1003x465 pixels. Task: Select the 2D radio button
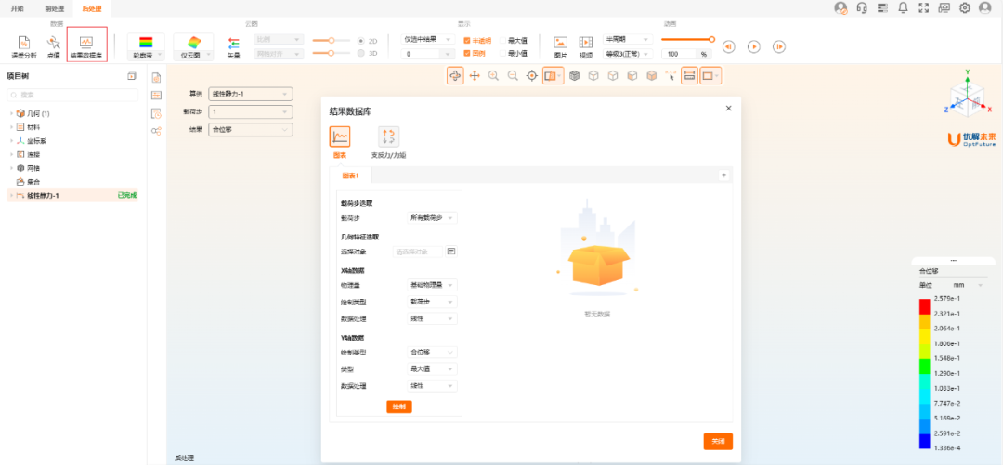tap(361, 40)
